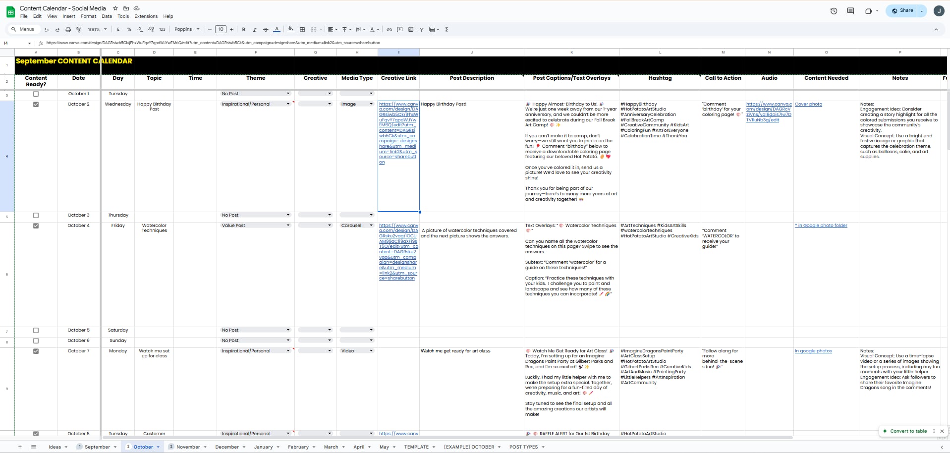950x453 pixels.
Task: Open the '* in Google photo folder' link
Action: (x=821, y=226)
